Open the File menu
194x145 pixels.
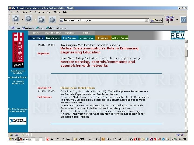[13, 12]
